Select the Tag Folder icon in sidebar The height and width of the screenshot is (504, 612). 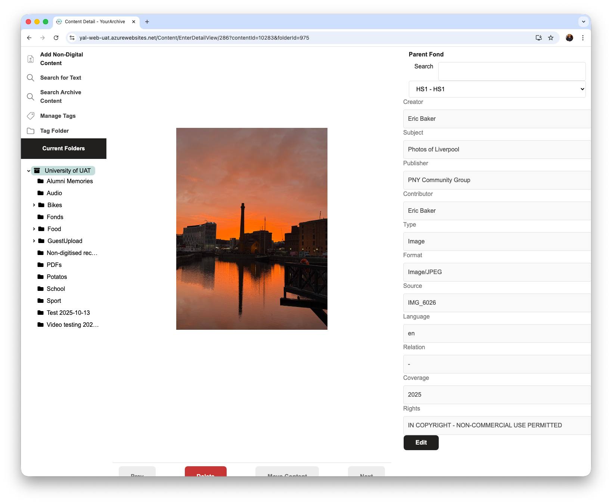[31, 131]
